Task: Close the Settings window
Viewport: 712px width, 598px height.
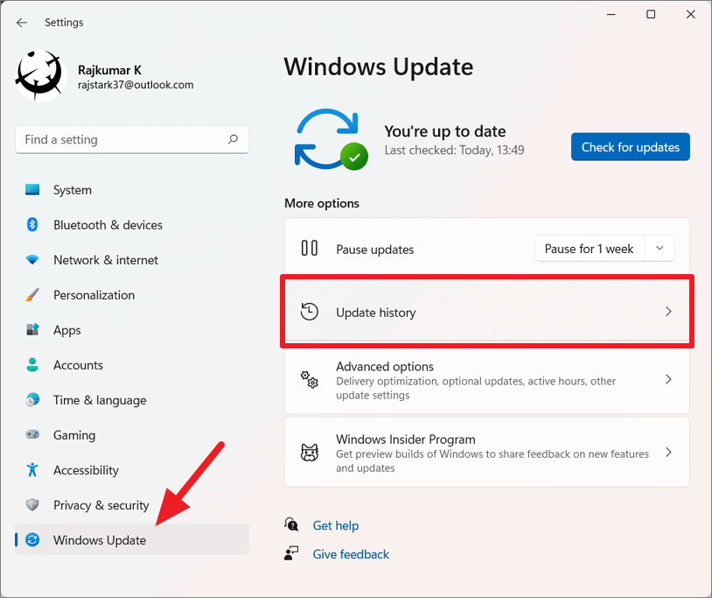Action: tap(691, 14)
